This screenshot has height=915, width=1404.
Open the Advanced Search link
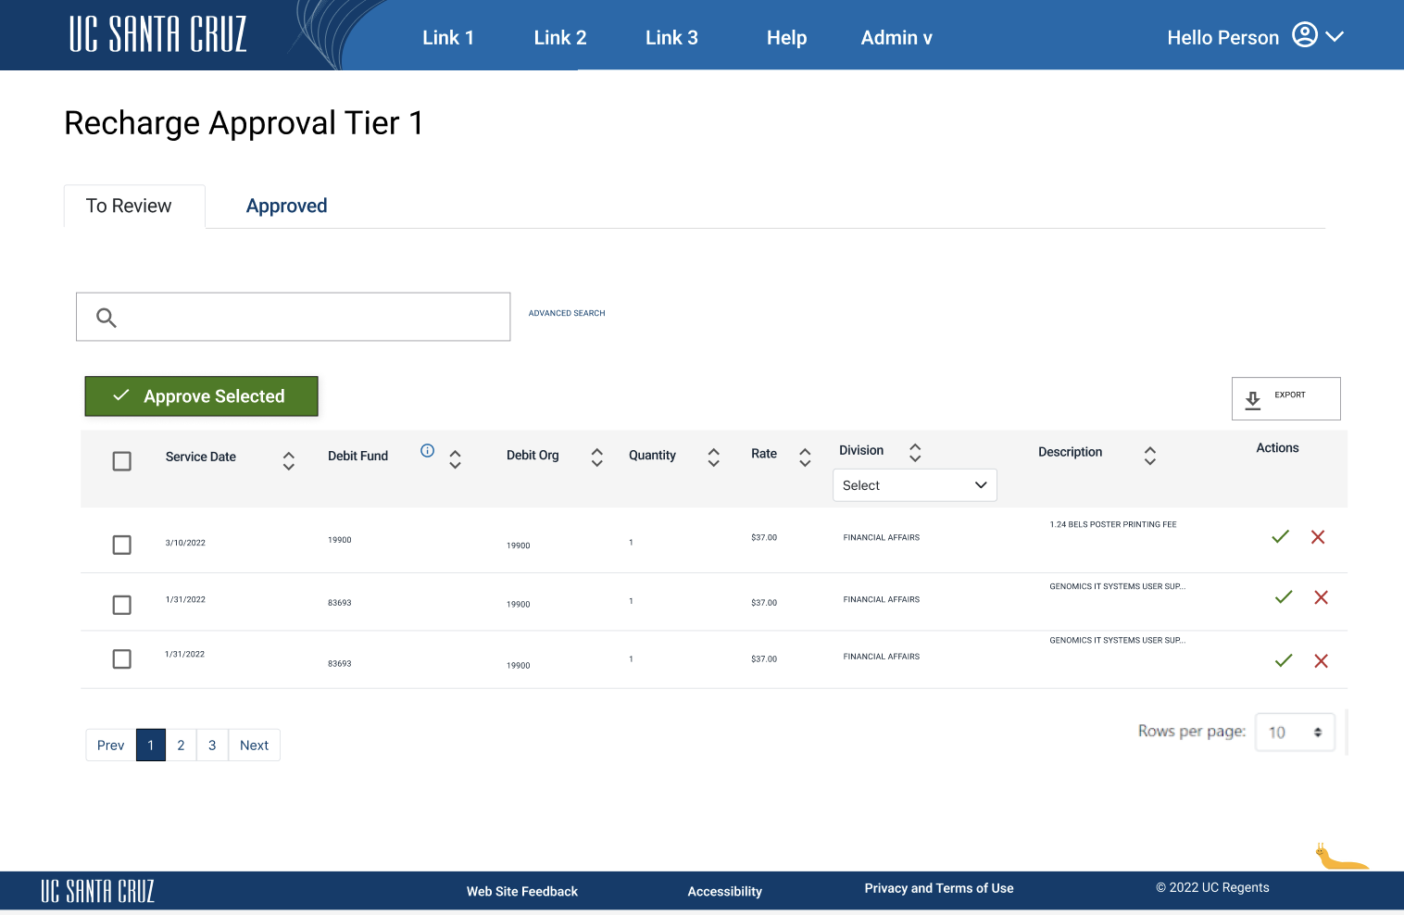(x=567, y=313)
